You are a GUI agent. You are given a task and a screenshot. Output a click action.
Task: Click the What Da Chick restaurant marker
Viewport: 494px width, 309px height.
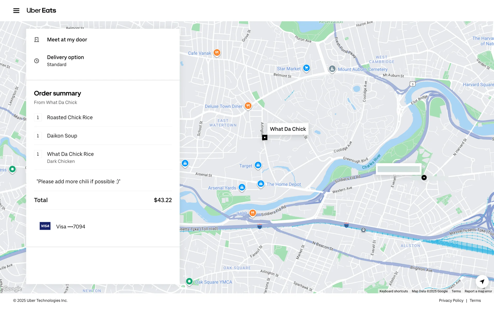264,138
